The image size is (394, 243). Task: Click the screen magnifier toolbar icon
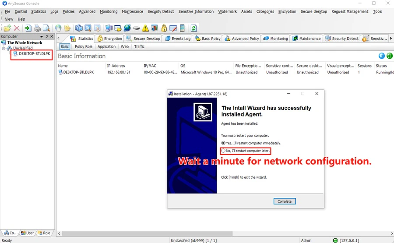click(88, 28)
